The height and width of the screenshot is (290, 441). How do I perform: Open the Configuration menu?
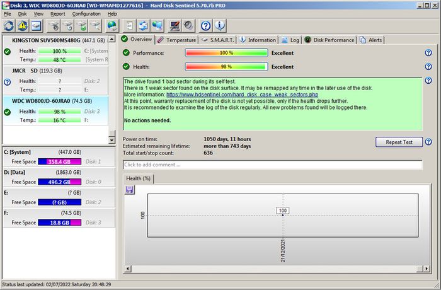click(x=86, y=14)
